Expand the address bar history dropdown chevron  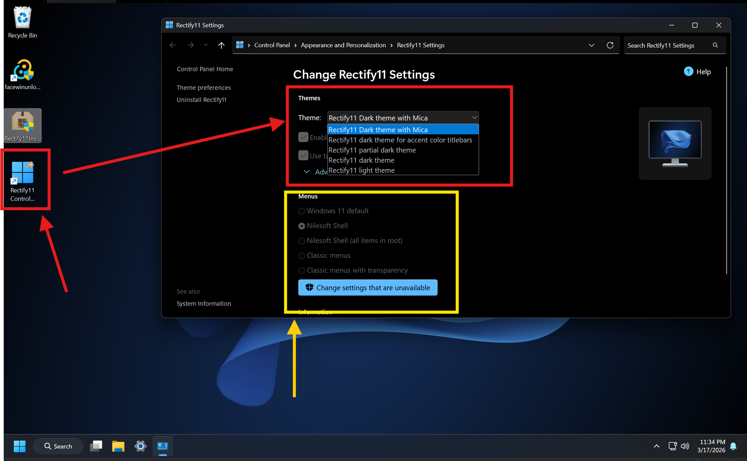592,45
